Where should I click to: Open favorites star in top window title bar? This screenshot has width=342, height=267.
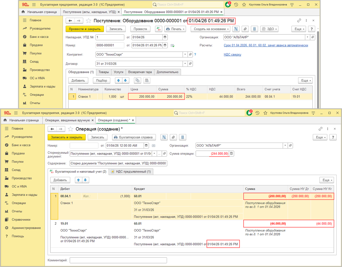[244, 5]
